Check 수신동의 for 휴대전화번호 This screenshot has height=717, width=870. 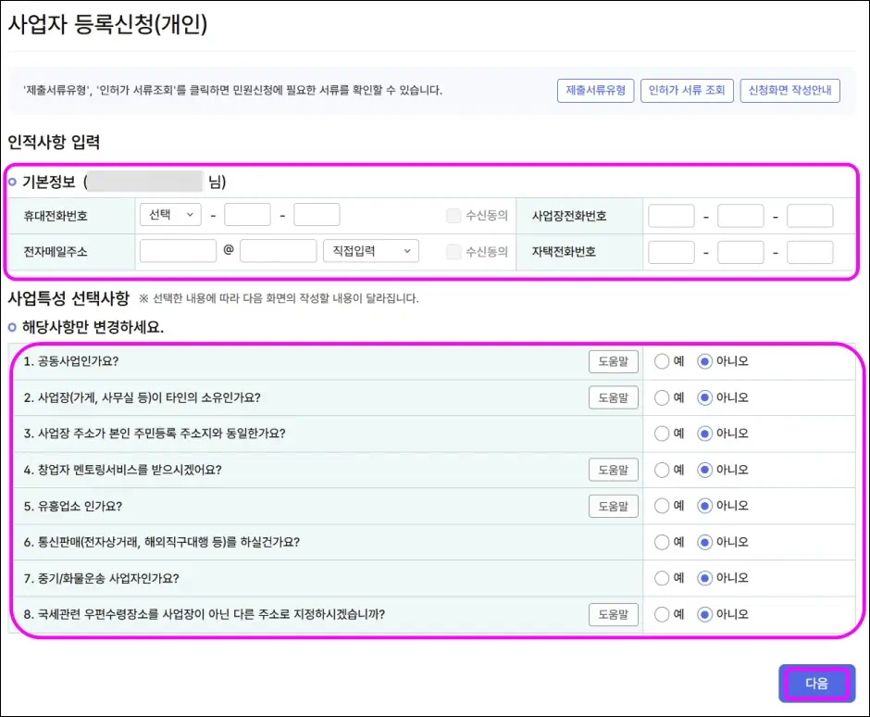(x=454, y=216)
